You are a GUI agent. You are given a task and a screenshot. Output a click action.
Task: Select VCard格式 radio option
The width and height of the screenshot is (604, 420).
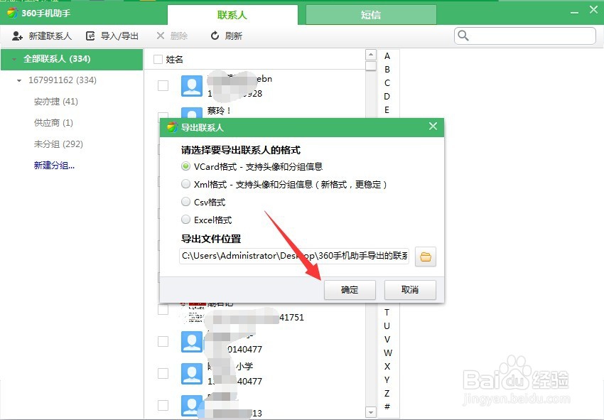click(x=185, y=166)
